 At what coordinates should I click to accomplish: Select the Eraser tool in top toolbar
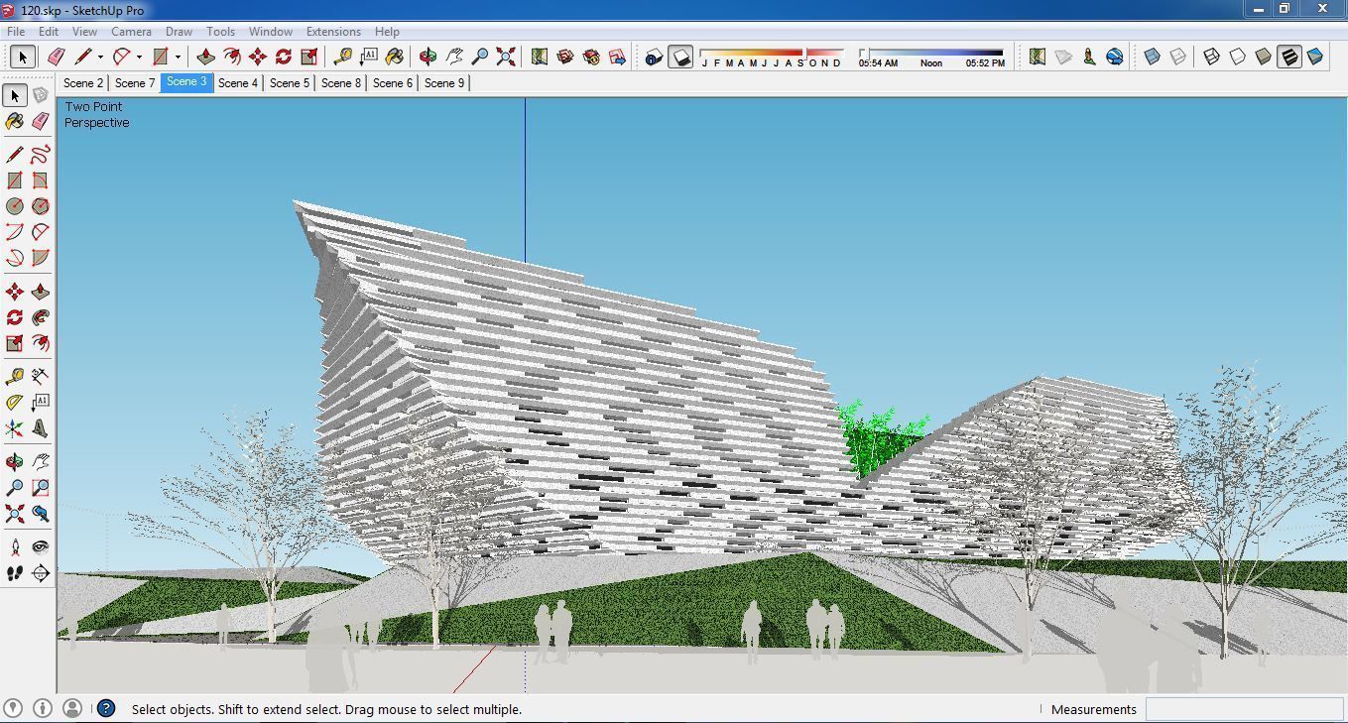tap(57, 57)
